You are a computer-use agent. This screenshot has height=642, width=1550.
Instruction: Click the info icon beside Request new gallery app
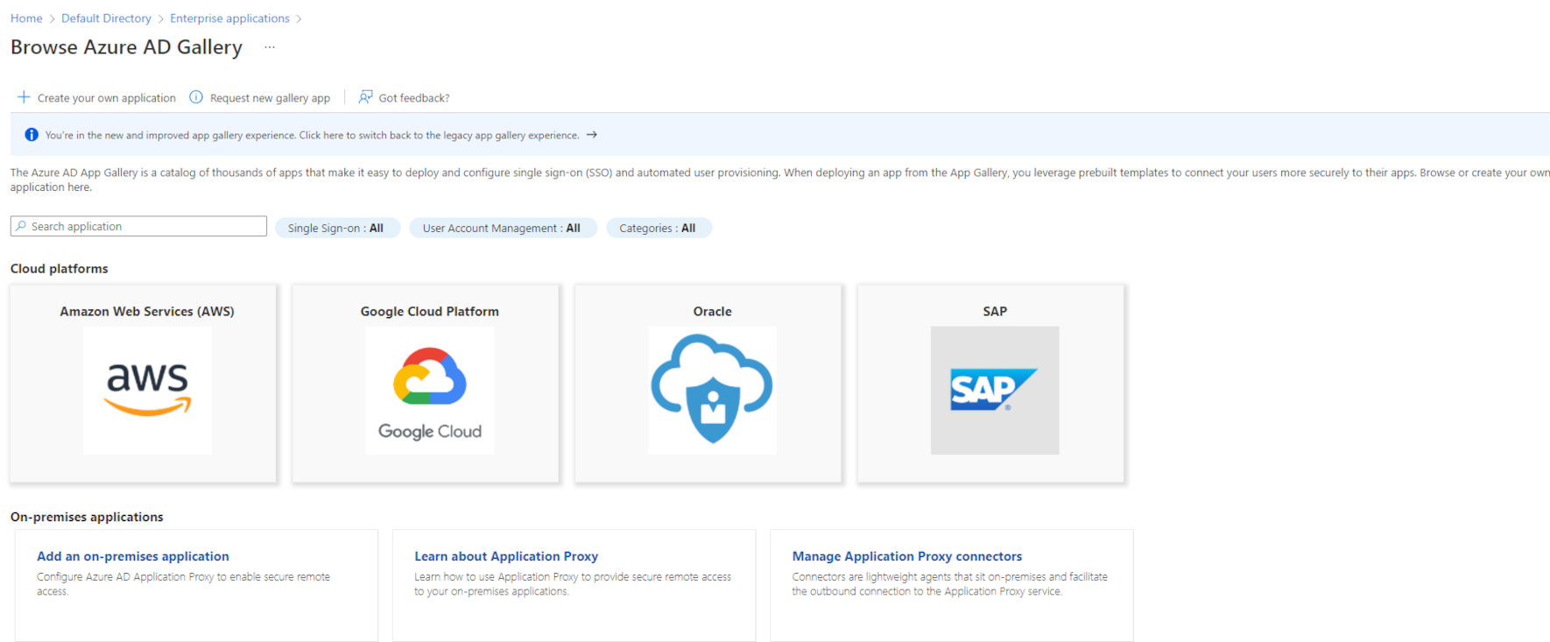click(196, 97)
